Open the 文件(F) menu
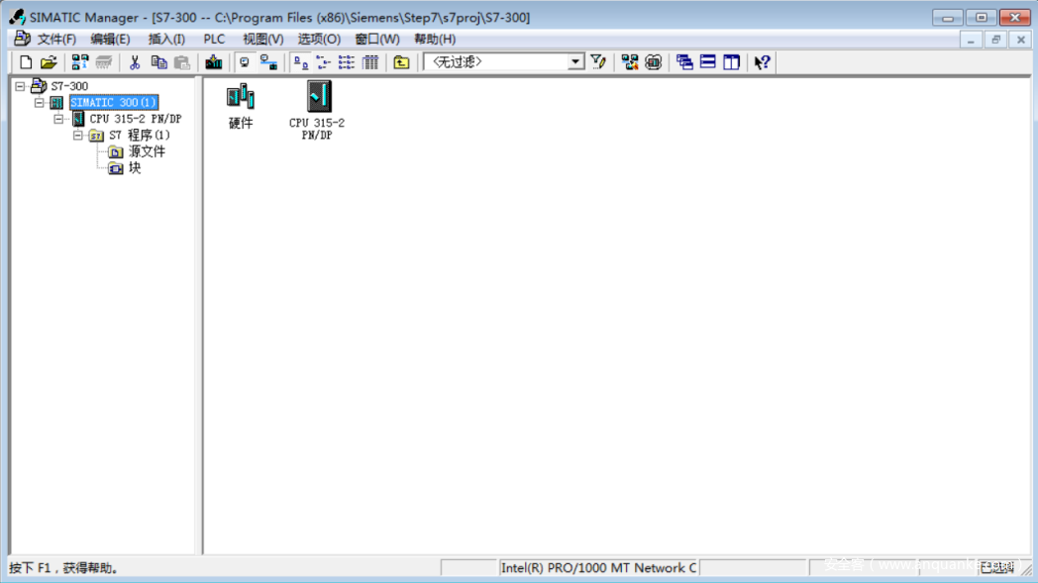The width and height of the screenshot is (1038, 583). click(x=55, y=40)
